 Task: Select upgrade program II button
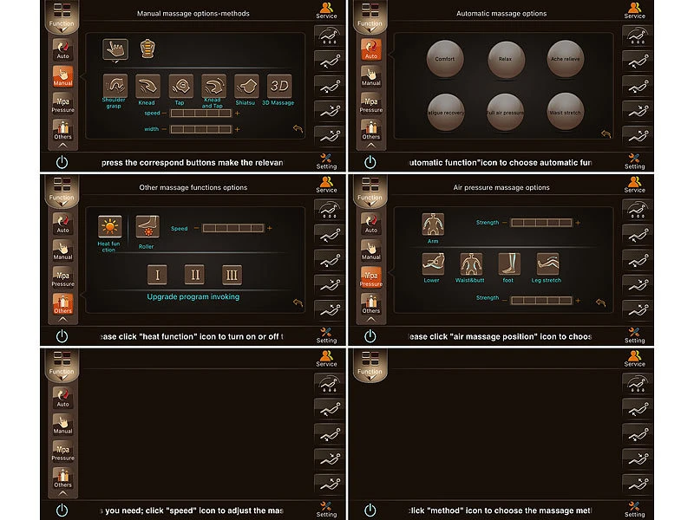click(194, 275)
